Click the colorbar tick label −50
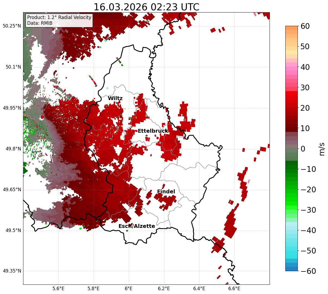Image resolution: width=328 pixels, height=294 pixels. click(x=308, y=251)
